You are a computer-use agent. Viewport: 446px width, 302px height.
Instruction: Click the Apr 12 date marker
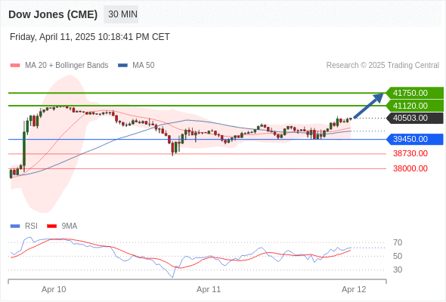coord(354,289)
